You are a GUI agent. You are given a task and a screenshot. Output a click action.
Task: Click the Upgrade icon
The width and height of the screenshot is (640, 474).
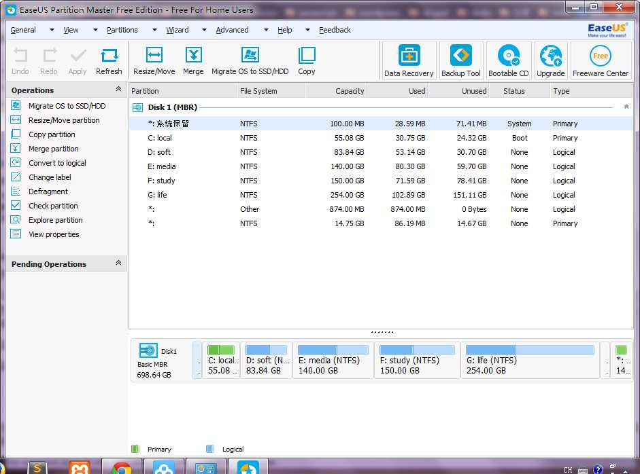pos(550,61)
